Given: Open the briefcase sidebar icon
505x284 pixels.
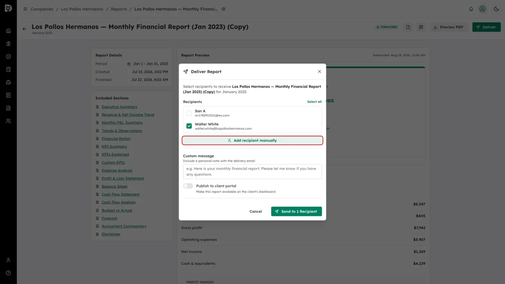Looking at the screenshot, I should coord(8,82).
